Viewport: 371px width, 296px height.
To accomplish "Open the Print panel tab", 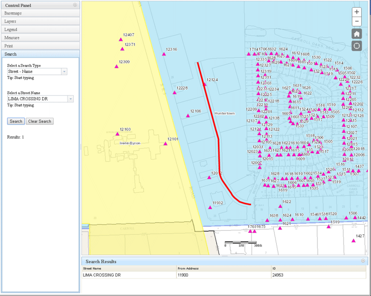I will [40, 46].
